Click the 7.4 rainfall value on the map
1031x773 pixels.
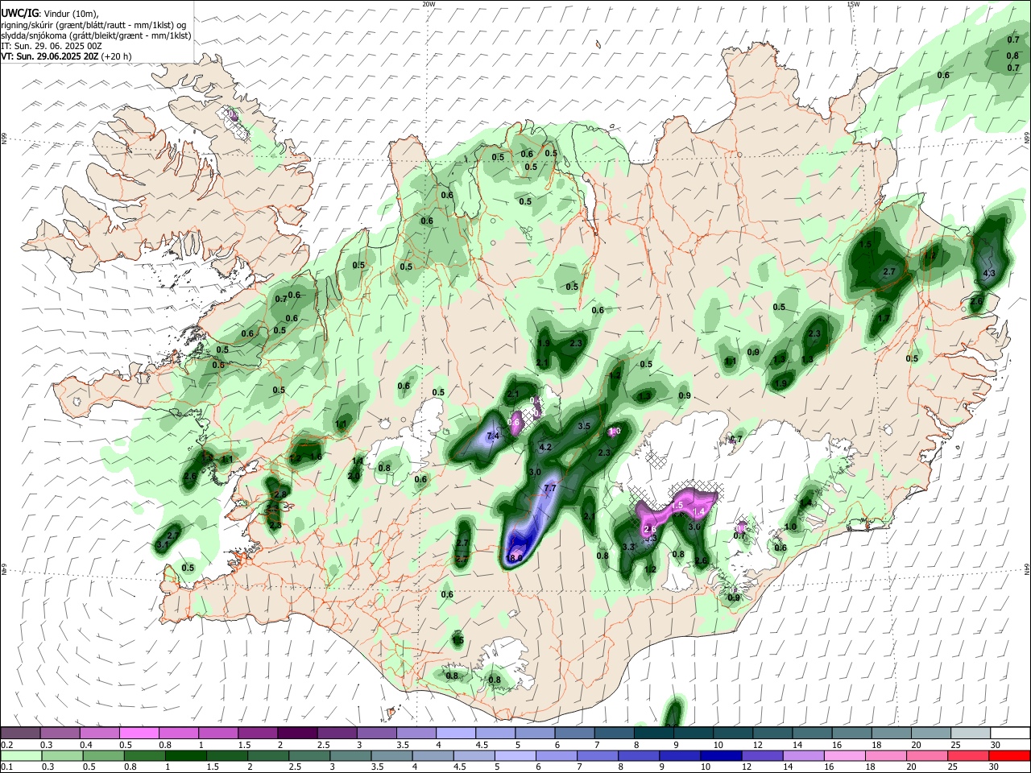click(494, 436)
